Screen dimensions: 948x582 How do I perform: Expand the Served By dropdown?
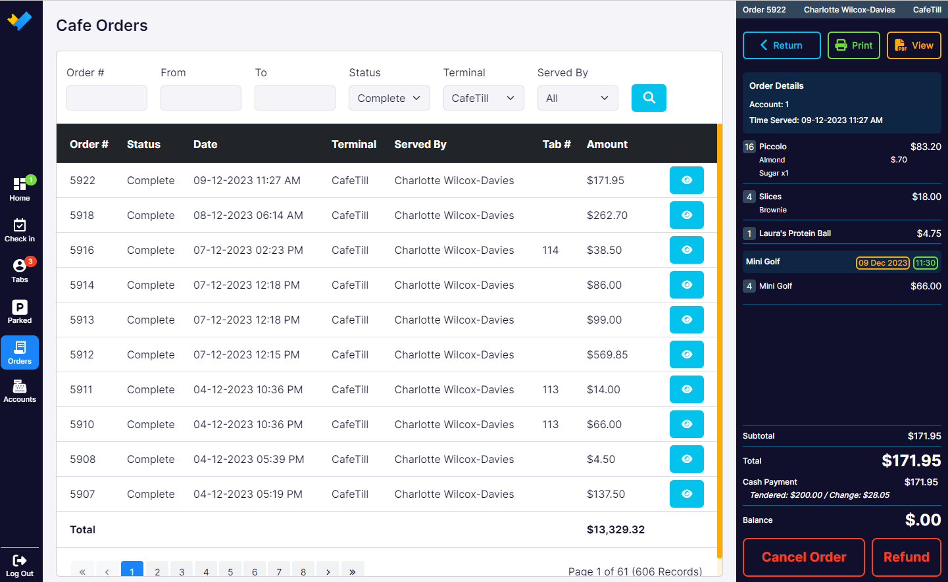tap(578, 98)
